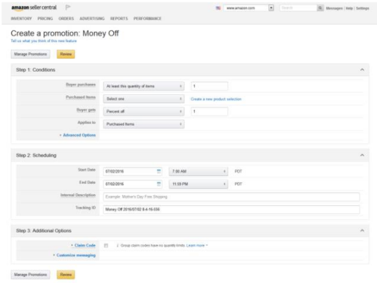This screenshot has width=377, height=283.
Task: Collapse the Step 3: Additional Options section
Action: 362,230
